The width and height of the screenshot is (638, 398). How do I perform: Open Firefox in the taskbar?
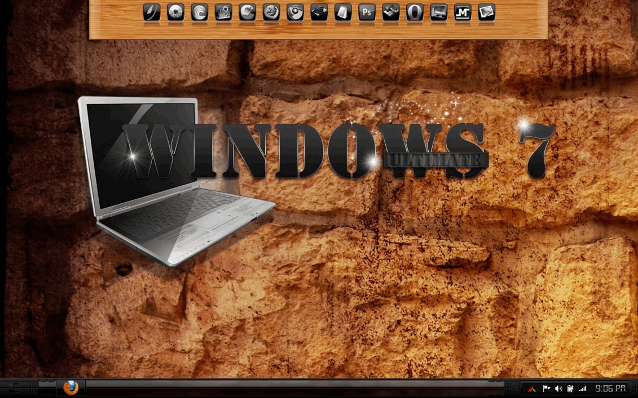pos(71,388)
